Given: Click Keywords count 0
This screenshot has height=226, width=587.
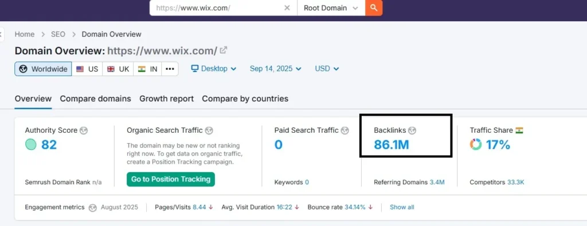Looking at the screenshot, I should 307,183.
